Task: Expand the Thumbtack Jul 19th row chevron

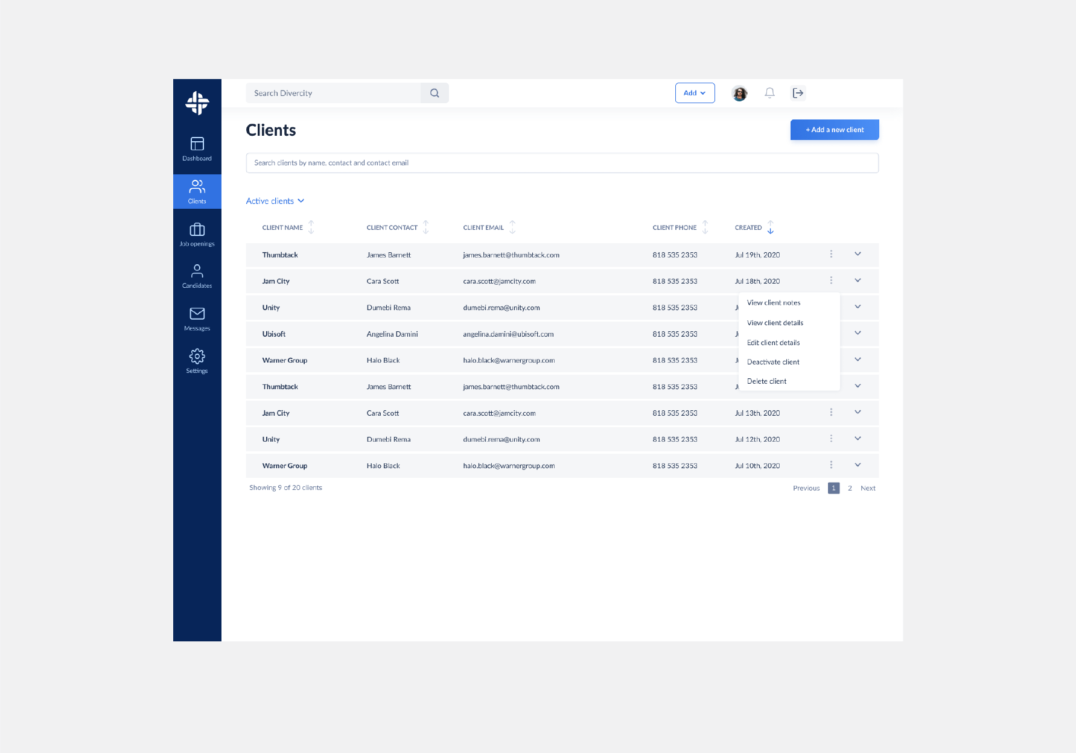Action: click(x=858, y=254)
